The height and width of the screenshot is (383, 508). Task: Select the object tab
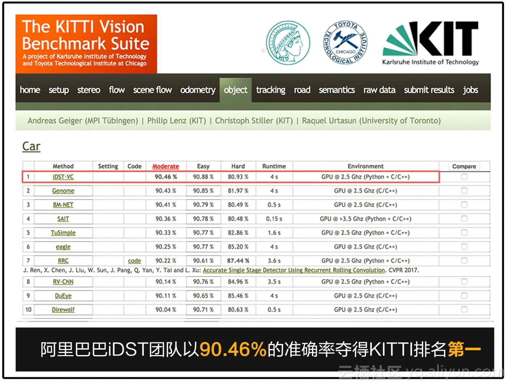(235, 90)
